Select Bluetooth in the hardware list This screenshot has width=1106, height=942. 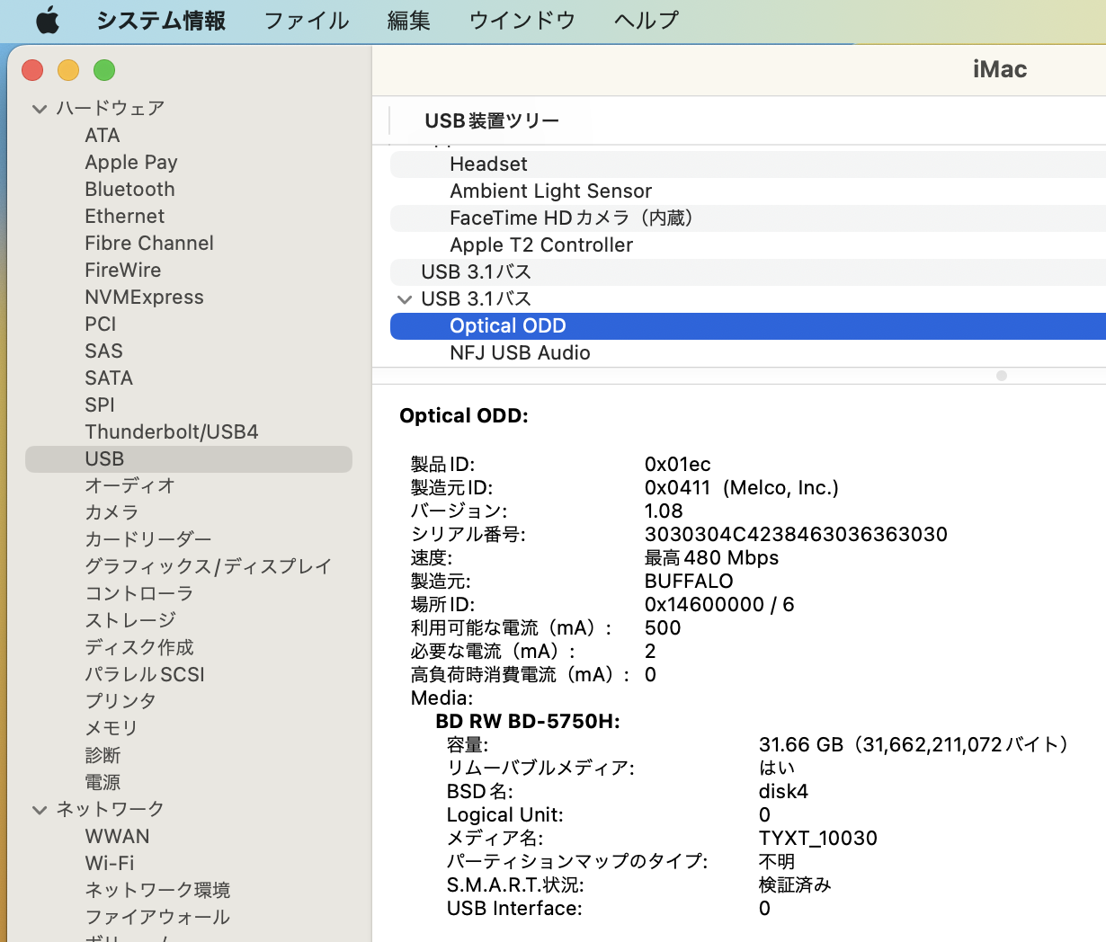coord(129,190)
